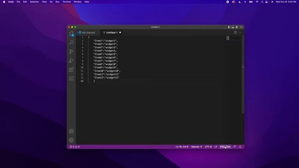Open the terminal-style panel icon in activity bar
This screenshot has width=299, height=168.
click(x=71, y=78)
